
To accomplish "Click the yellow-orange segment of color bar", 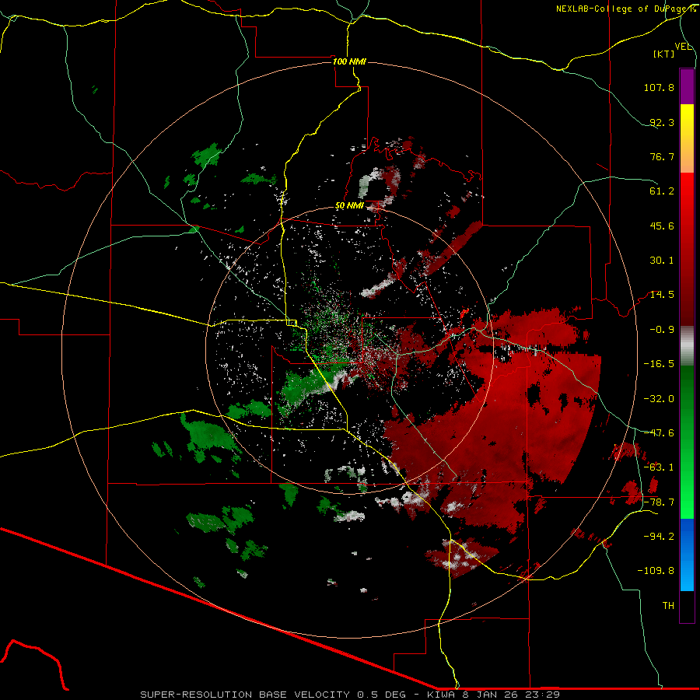I will click(x=687, y=138).
